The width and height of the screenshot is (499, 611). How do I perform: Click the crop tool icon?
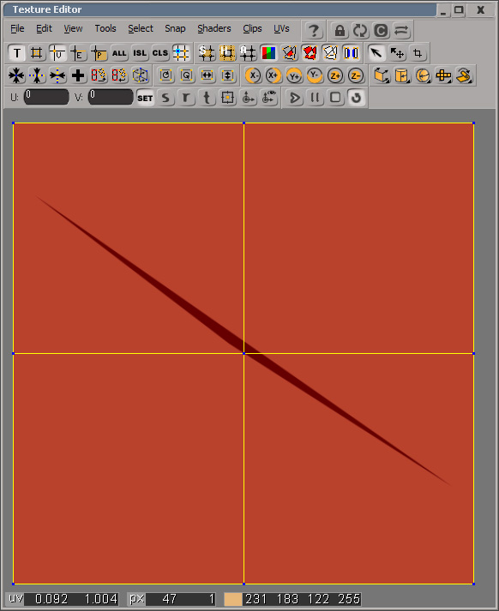point(418,53)
